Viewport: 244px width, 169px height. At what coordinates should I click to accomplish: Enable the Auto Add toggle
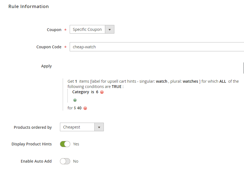(x=65, y=161)
